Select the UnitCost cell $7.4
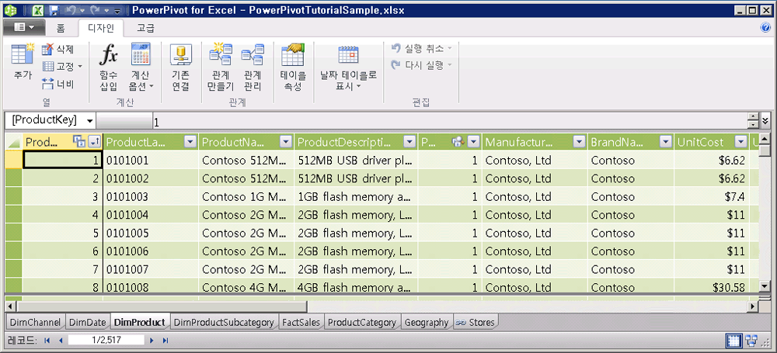 click(x=711, y=196)
